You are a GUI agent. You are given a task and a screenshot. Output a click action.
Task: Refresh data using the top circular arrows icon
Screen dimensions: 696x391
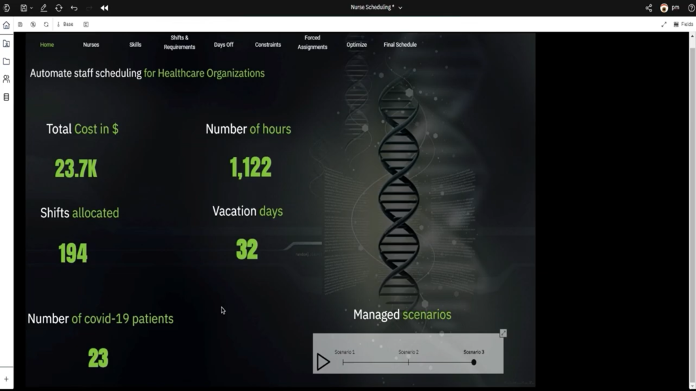[x=58, y=8]
